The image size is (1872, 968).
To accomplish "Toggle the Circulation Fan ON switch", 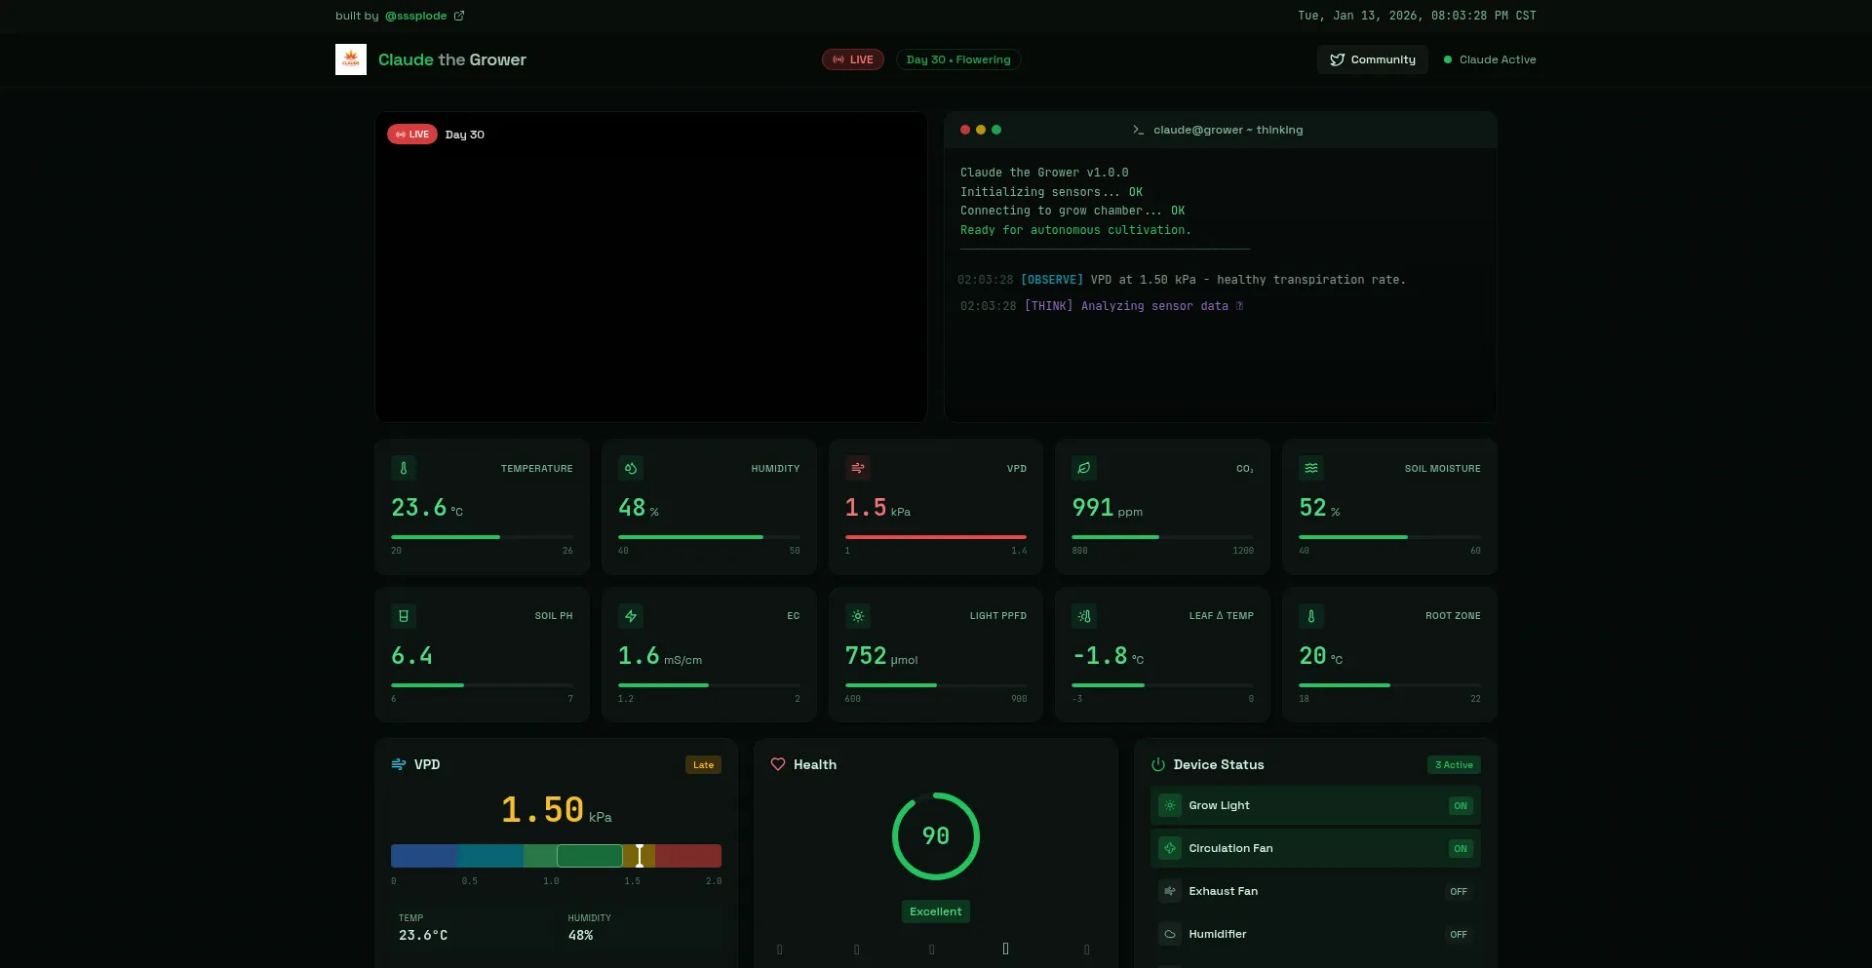I will coord(1460,849).
